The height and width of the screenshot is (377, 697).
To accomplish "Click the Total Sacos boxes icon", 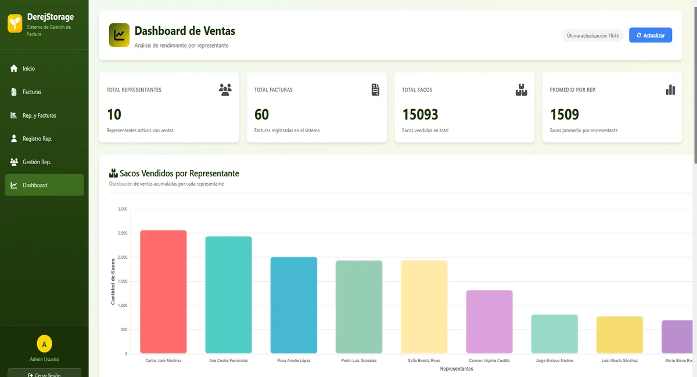I will click(522, 89).
